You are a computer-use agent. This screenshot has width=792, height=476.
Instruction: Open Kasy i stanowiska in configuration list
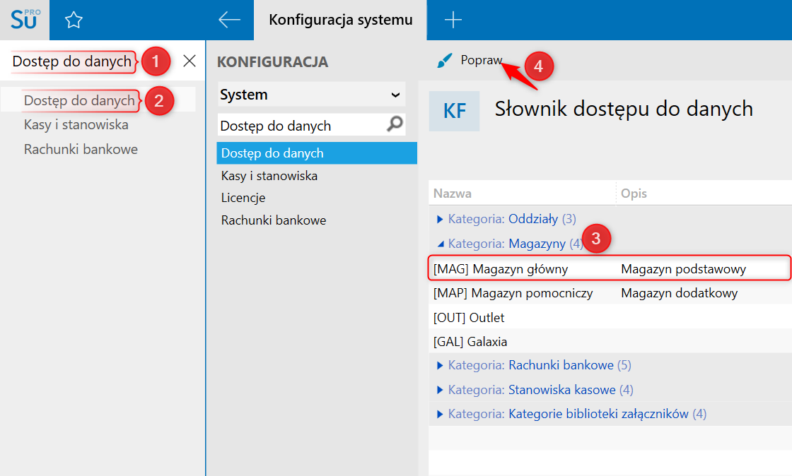tap(269, 175)
